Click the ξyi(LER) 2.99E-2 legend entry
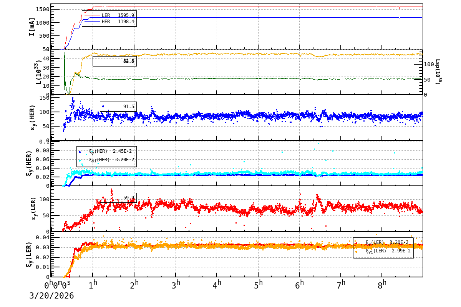 click(383, 251)
